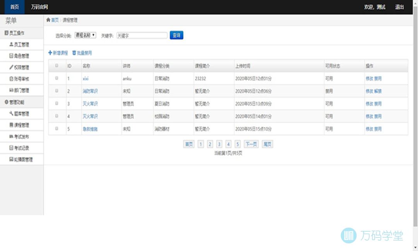418x251 pixels.
Task: Open the 首页 tab in the top bar
Action: tap(15, 7)
